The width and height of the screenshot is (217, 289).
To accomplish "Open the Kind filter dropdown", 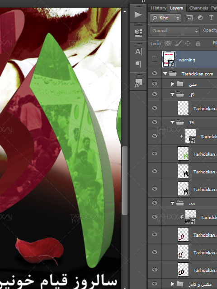I will (x=165, y=18).
